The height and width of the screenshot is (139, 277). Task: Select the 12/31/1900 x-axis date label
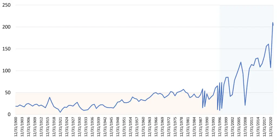coord(15,127)
